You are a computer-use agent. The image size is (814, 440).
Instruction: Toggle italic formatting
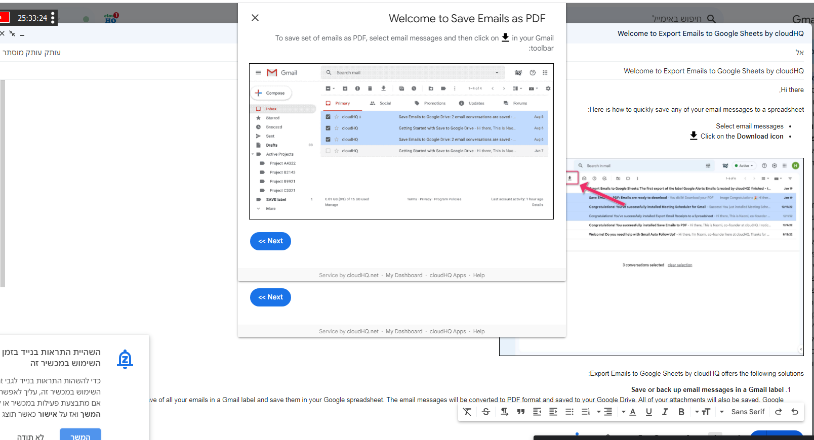665,412
